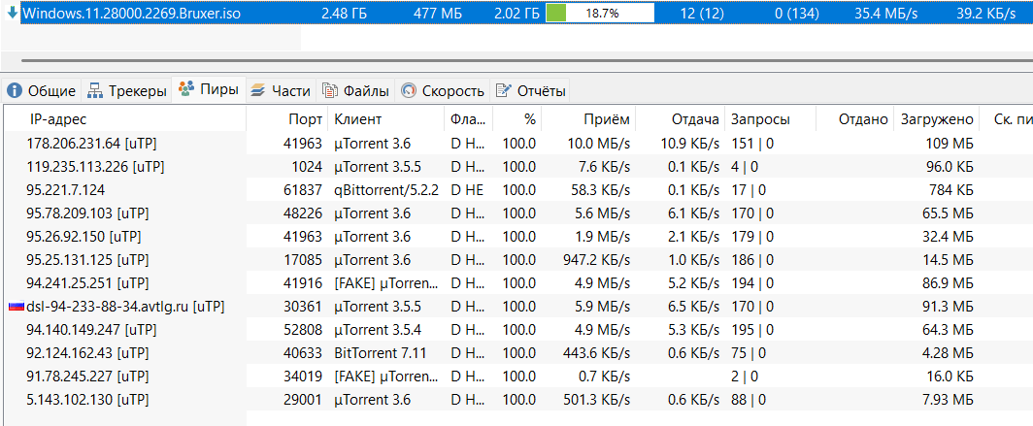Click the 109 МБ downloaded value

point(950,144)
